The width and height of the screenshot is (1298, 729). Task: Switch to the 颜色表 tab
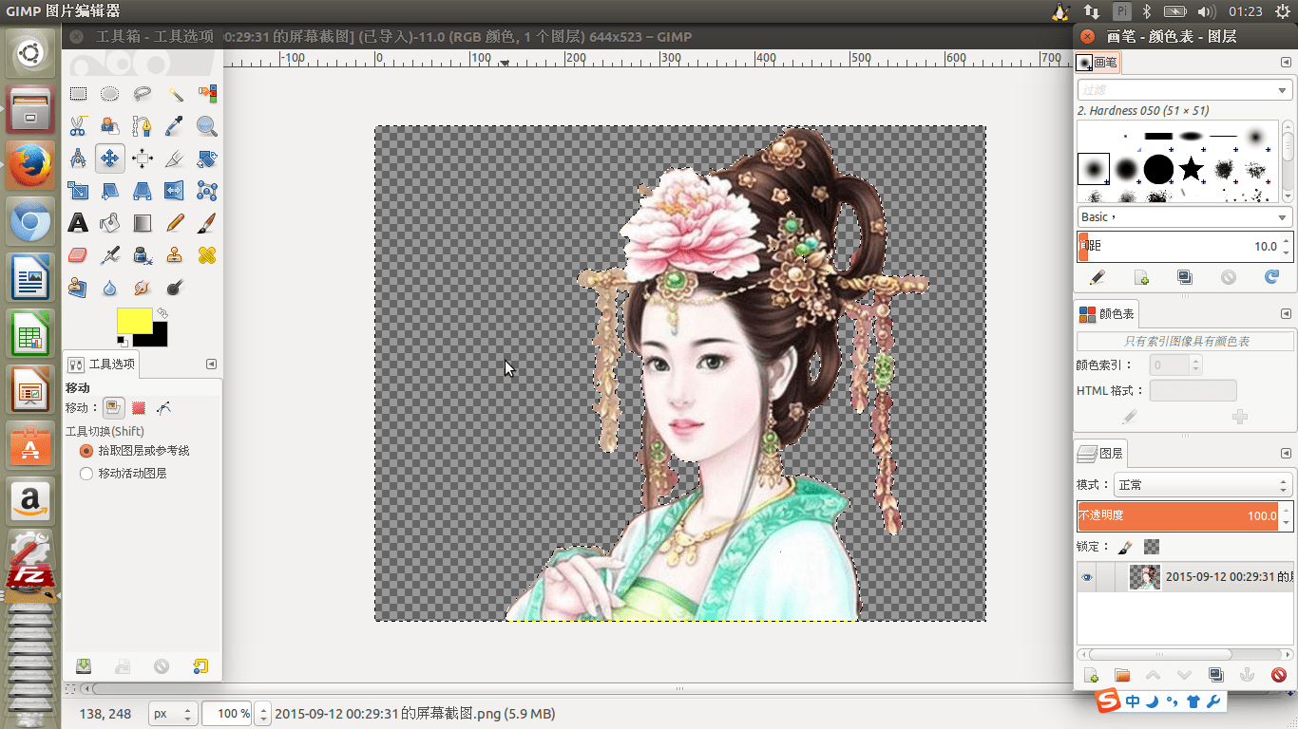coord(1106,314)
